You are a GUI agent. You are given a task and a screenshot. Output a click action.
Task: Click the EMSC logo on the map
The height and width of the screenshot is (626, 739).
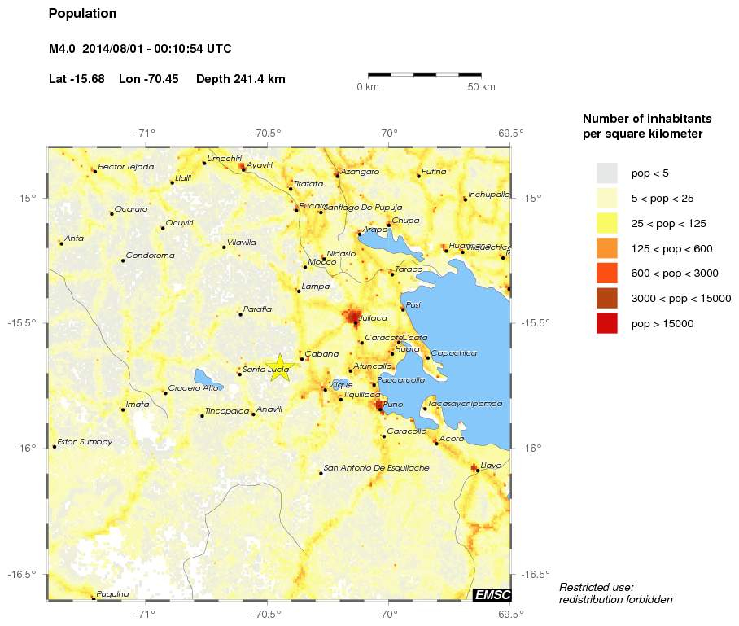[491, 595]
